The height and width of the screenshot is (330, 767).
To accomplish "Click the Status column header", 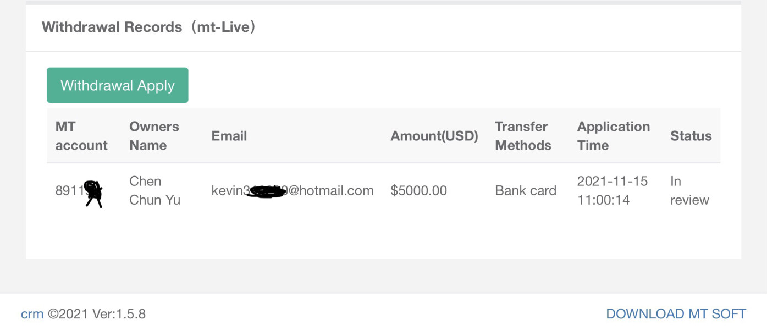I will pos(691,136).
